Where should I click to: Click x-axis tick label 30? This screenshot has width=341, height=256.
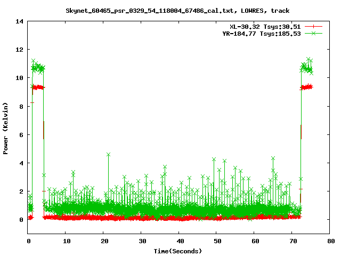point(142,241)
